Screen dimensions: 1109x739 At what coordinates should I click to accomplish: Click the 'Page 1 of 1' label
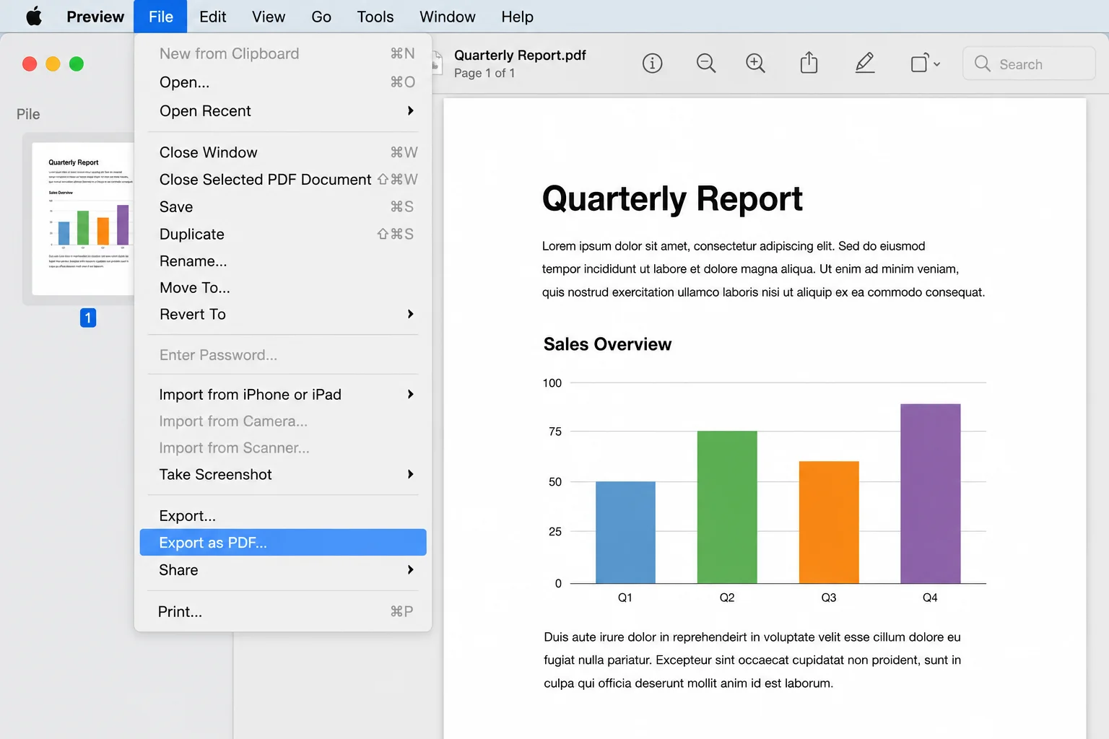click(x=484, y=73)
